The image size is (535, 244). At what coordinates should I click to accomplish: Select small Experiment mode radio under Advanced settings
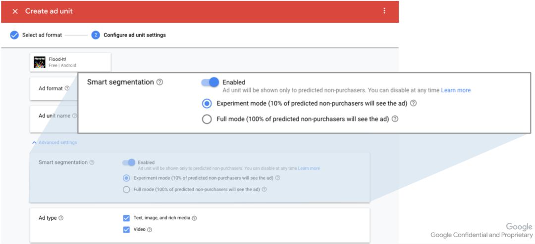click(x=126, y=178)
